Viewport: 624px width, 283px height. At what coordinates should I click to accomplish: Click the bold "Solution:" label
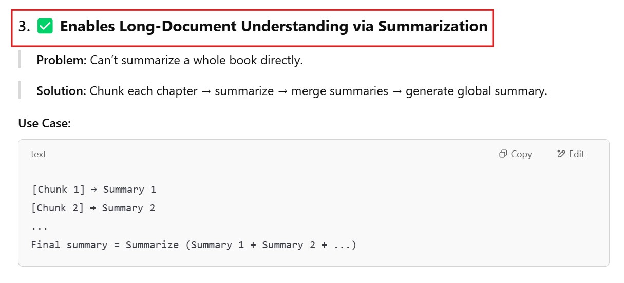click(x=61, y=91)
